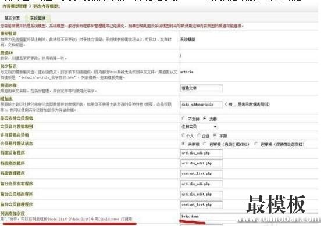This screenshot has width=324, height=226.
Task: Click the dede_addonarticle 附加表 field
Action: click(201, 105)
